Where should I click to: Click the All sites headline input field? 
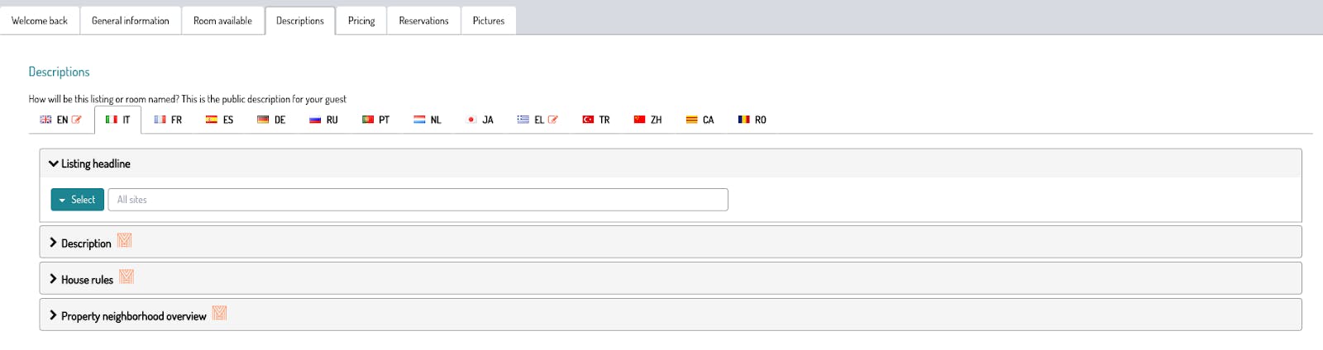tap(418, 200)
